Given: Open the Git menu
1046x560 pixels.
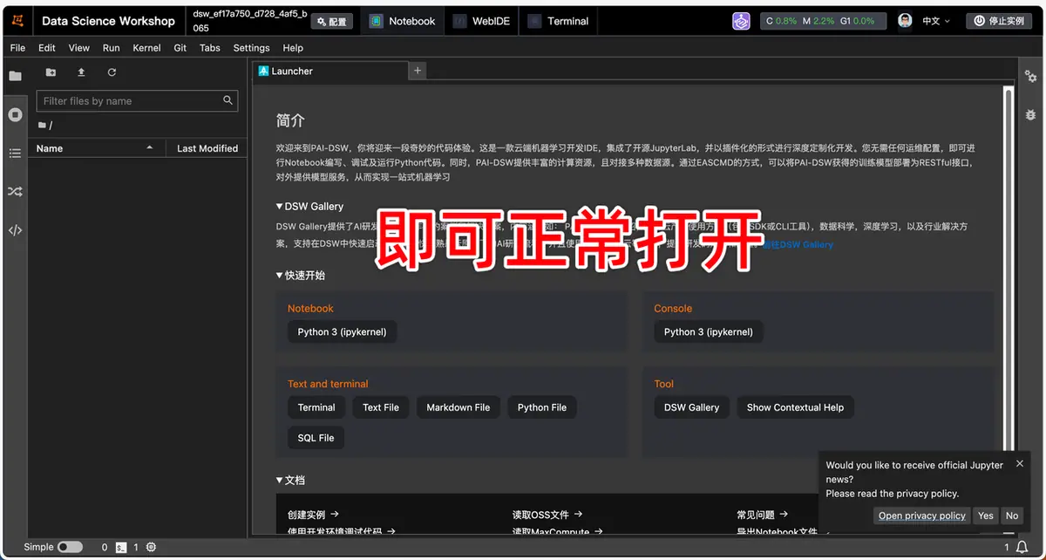Looking at the screenshot, I should click(x=180, y=48).
